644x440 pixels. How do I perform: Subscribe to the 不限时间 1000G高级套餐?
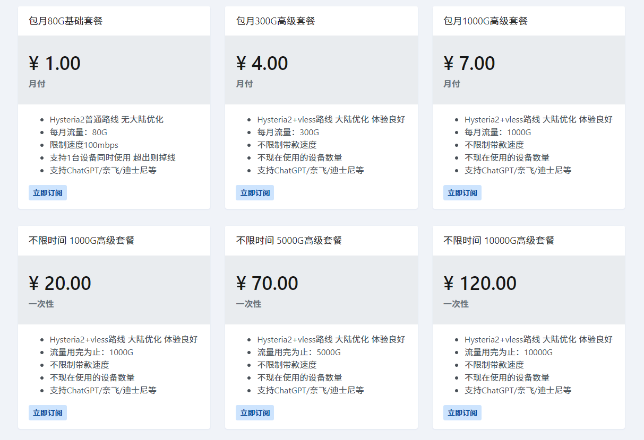tap(48, 413)
